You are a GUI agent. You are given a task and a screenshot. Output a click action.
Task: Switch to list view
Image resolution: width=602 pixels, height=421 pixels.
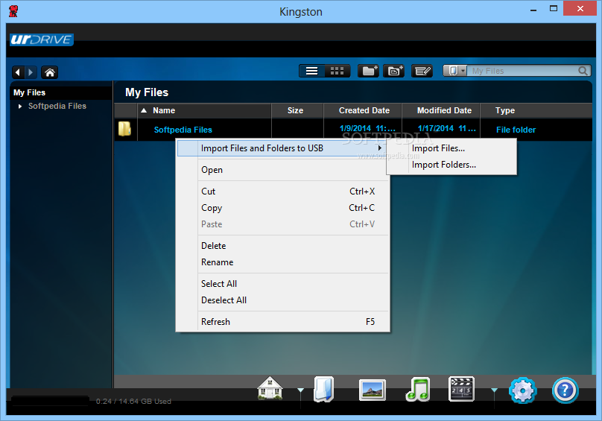[x=311, y=71]
